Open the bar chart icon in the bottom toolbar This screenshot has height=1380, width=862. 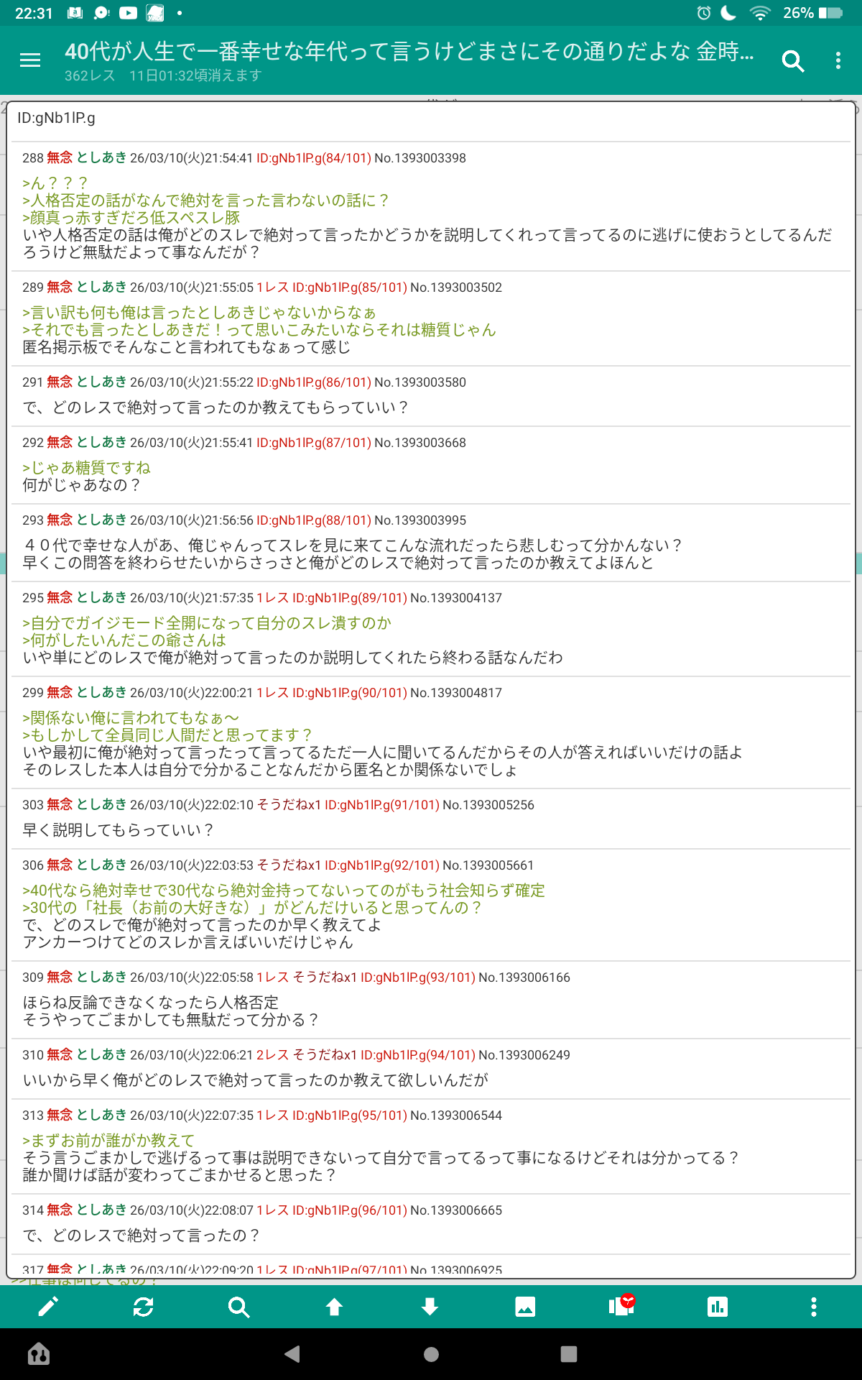717,1306
